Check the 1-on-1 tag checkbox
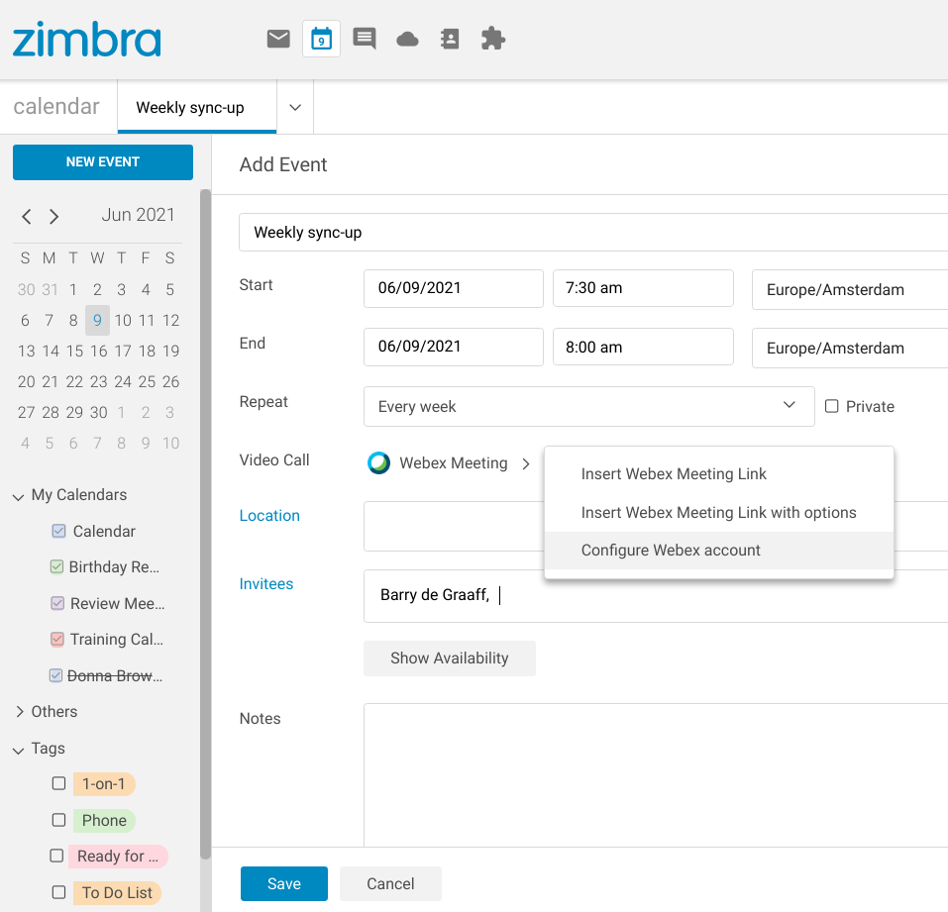Image resolution: width=948 pixels, height=912 pixels. pyautogui.click(x=58, y=783)
